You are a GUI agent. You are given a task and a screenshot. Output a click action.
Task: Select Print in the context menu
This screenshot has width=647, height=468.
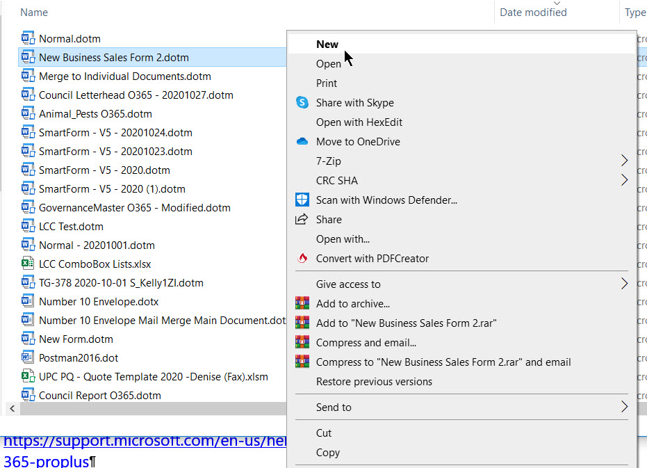461,83
